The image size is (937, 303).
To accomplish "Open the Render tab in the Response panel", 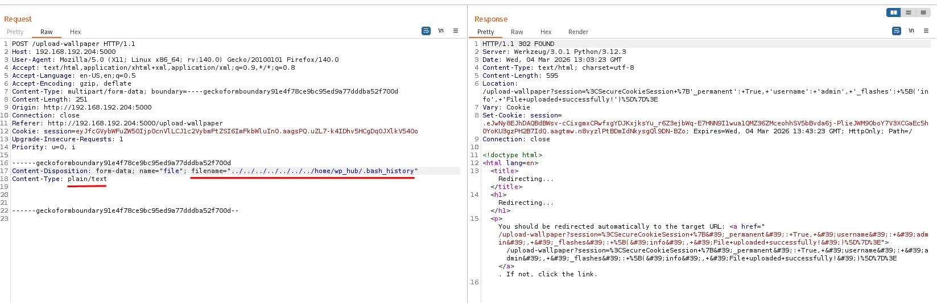I will (x=578, y=32).
